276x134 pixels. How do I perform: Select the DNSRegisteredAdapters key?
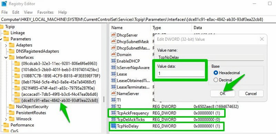38,51
